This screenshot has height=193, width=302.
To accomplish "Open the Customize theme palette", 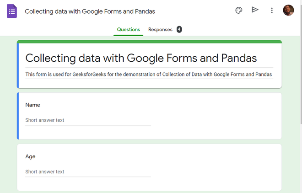I will tap(238, 11).
